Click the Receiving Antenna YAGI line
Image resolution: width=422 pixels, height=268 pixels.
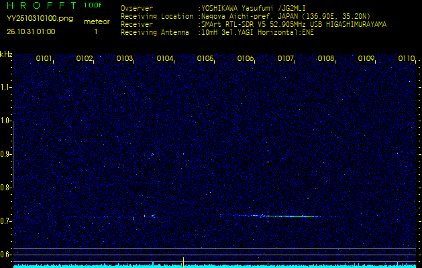[256, 31]
